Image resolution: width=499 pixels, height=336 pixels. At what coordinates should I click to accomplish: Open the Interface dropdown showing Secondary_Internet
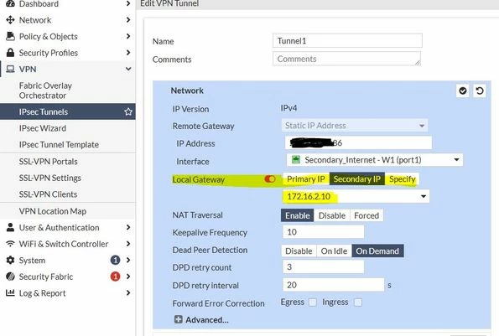point(375,160)
